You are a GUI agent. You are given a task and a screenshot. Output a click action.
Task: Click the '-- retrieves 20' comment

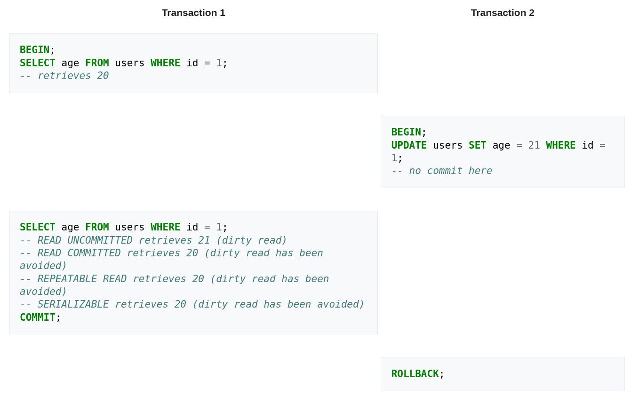click(x=64, y=76)
